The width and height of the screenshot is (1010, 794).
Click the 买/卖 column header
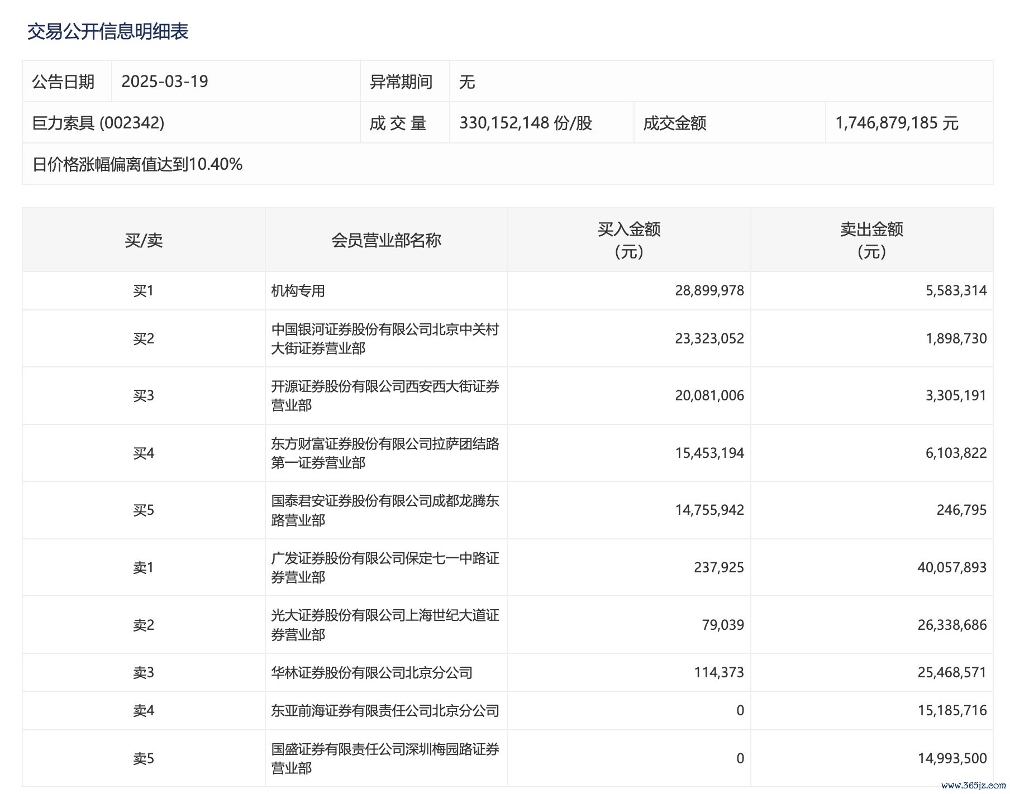point(144,241)
